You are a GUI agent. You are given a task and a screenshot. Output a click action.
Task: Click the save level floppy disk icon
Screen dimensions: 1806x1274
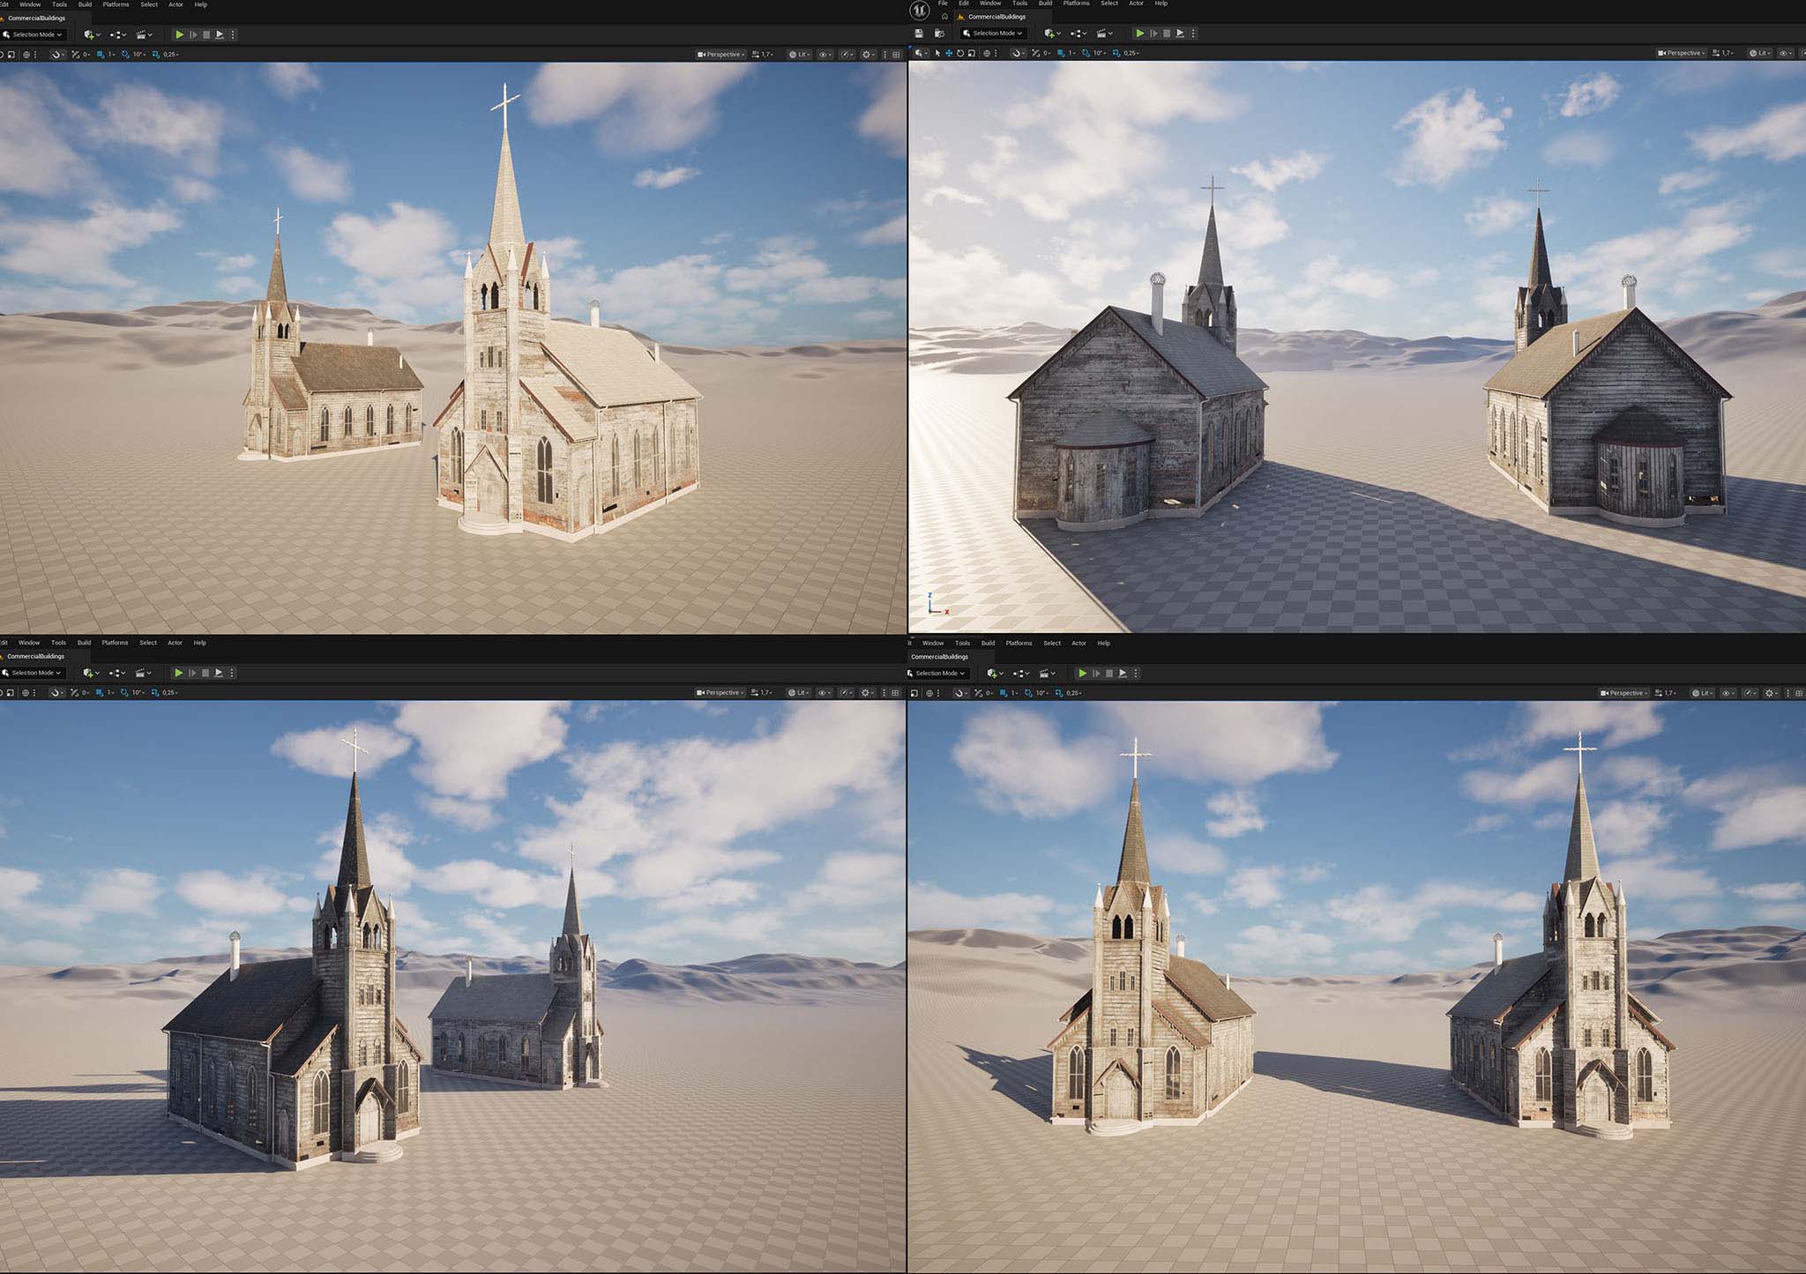click(919, 34)
